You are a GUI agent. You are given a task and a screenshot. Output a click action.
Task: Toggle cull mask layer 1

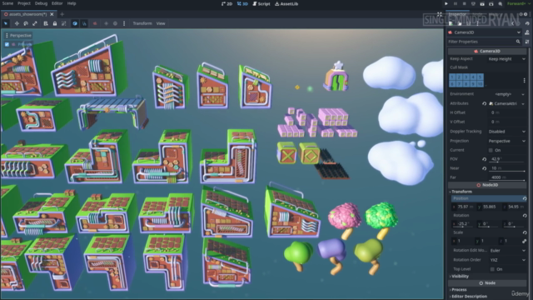click(x=452, y=77)
